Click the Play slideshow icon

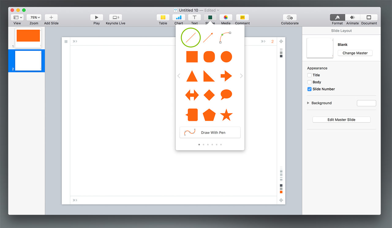96,18
